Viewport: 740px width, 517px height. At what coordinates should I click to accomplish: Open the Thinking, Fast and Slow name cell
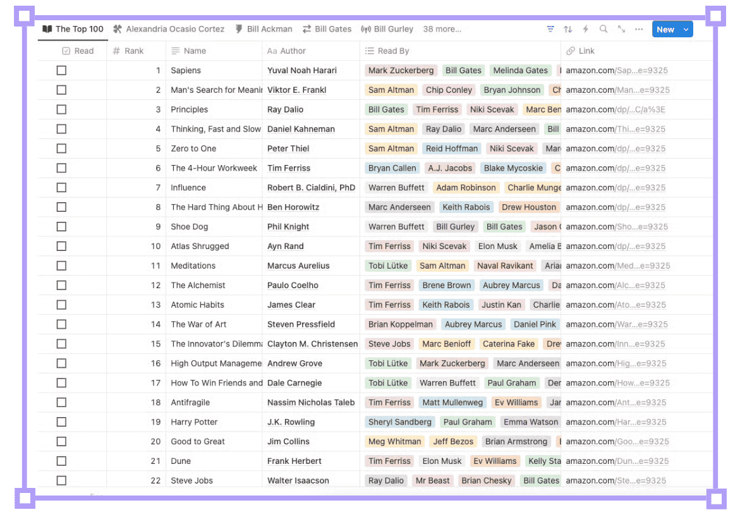tap(214, 130)
